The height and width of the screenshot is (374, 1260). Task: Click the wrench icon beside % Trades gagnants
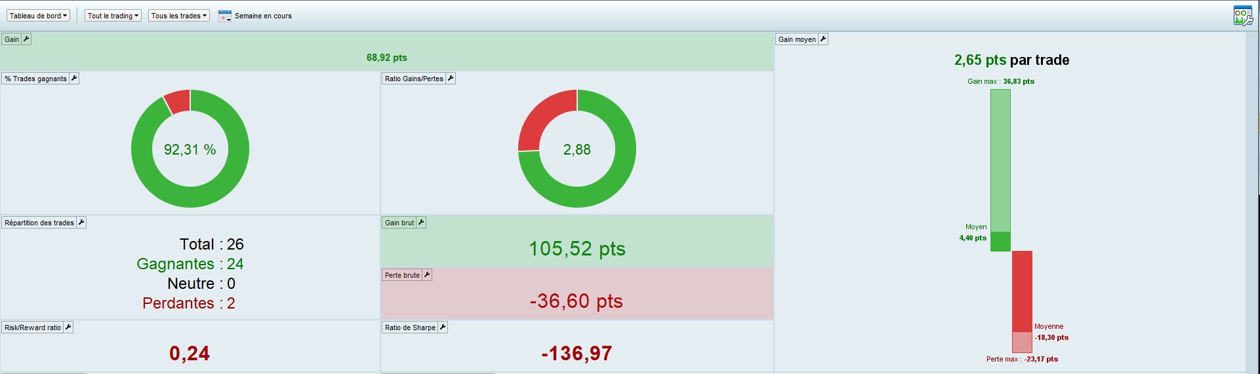pos(74,79)
